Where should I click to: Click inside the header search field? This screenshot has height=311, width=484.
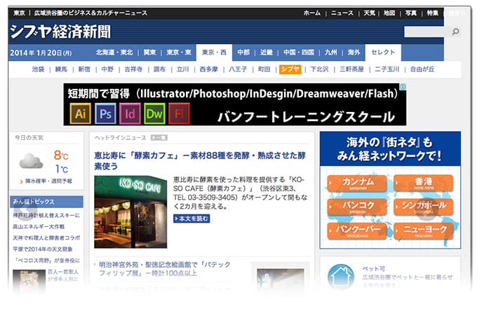click(x=427, y=32)
